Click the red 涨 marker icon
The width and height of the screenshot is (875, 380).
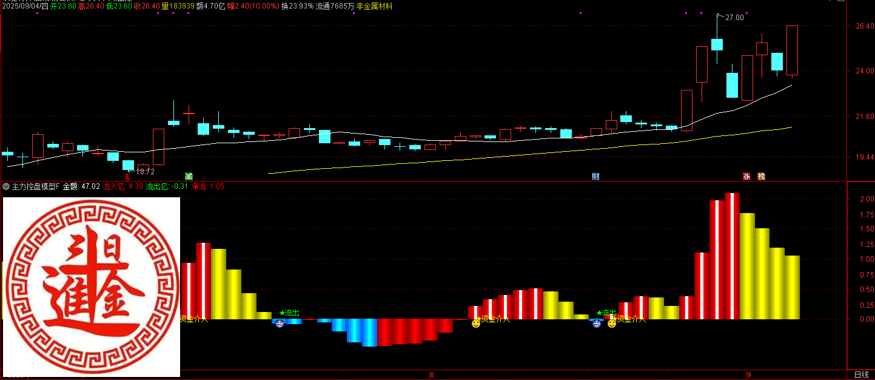click(x=746, y=177)
